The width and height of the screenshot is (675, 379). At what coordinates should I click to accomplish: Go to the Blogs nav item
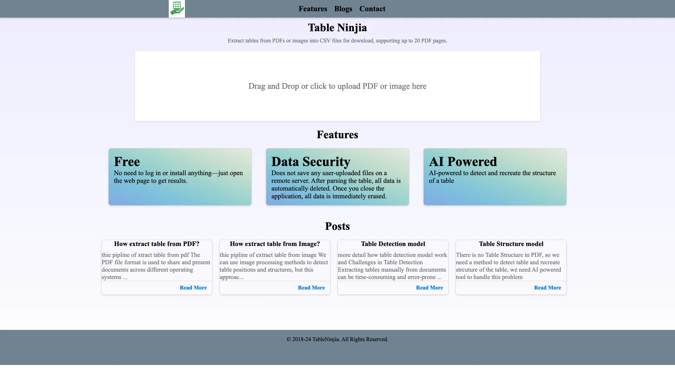[343, 9]
